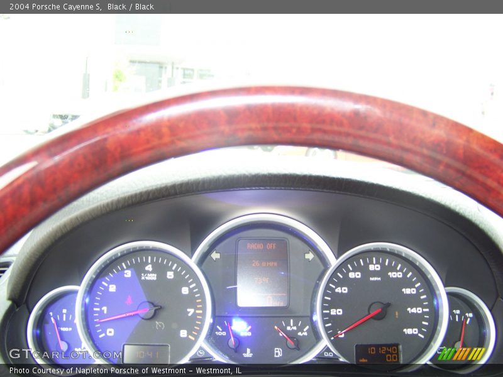Click the "10:41" digital clock readout
This screenshot has width=503, height=377.
click(148, 354)
